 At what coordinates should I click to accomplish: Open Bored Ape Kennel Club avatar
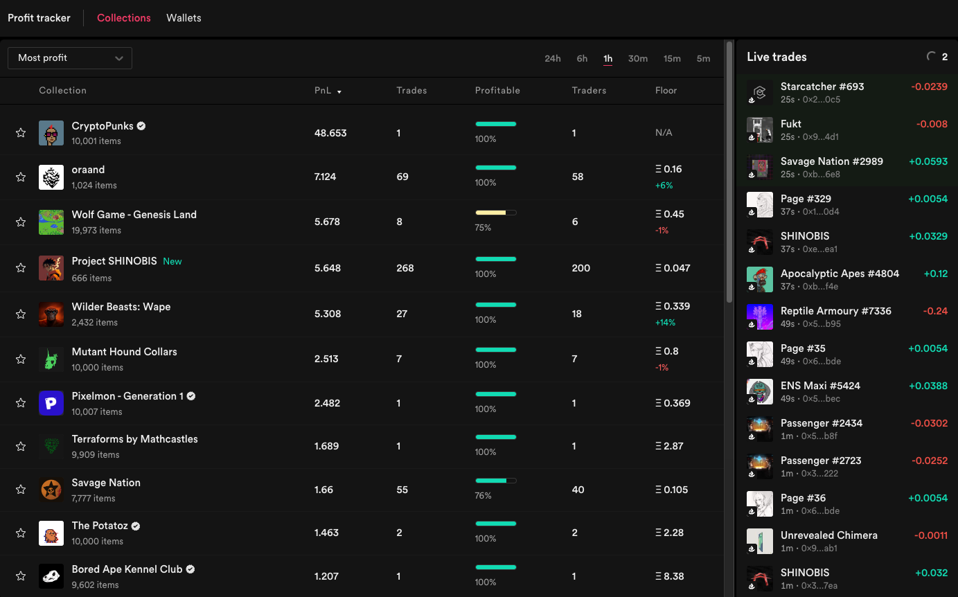click(x=51, y=576)
